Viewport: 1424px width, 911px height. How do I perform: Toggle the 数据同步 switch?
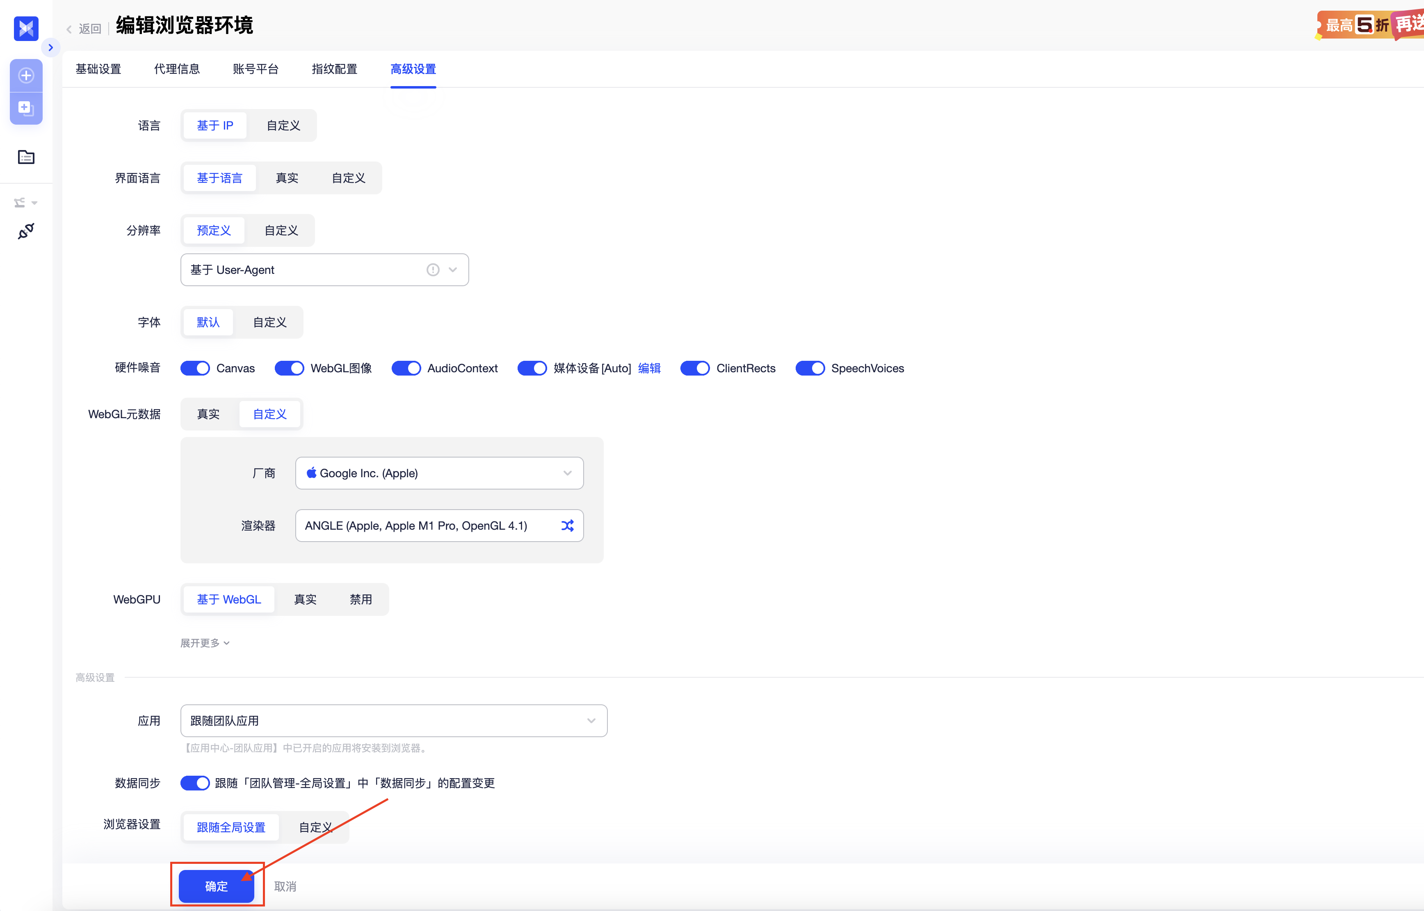(195, 783)
